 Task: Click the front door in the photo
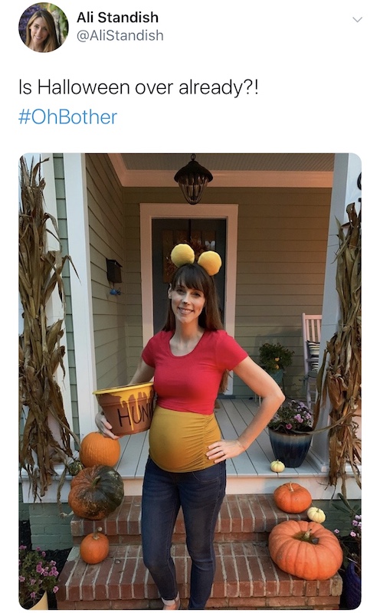coord(188,274)
